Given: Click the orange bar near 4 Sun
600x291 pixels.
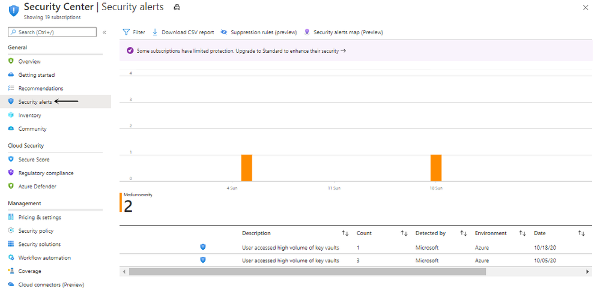Looking at the screenshot, I should 246,168.
